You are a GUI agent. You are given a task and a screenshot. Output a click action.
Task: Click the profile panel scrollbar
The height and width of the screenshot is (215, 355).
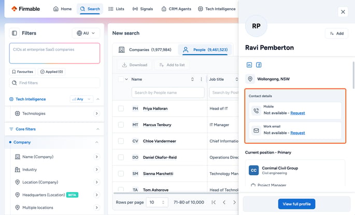point(353,75)
